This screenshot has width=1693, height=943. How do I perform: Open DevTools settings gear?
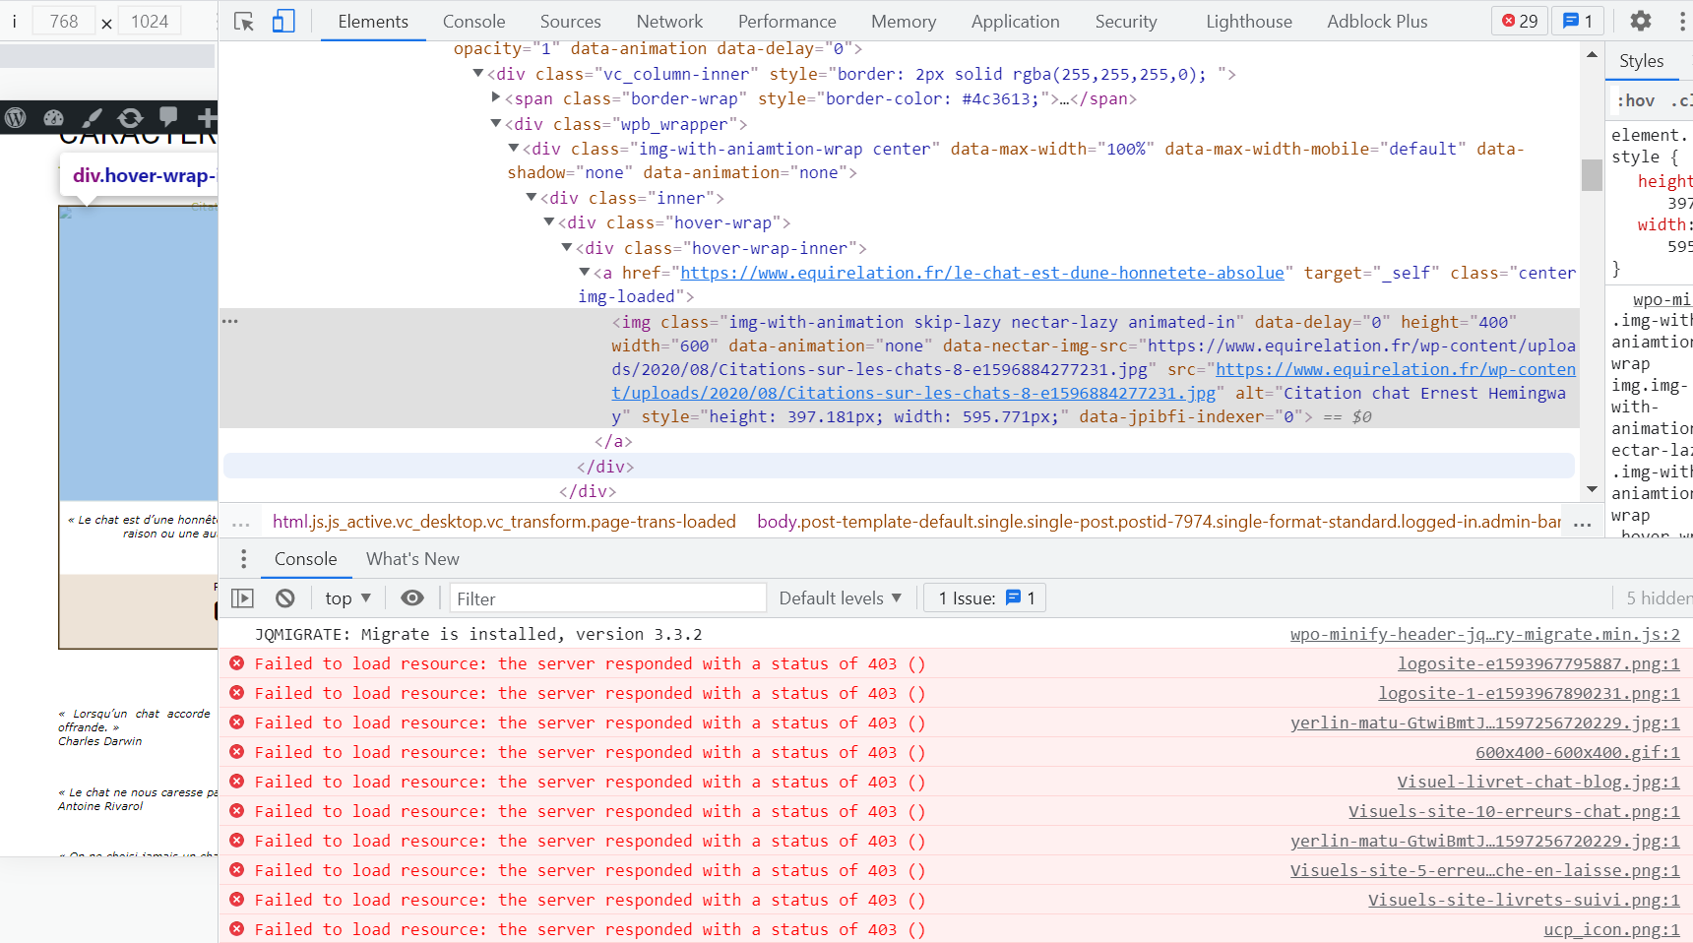1640,21
